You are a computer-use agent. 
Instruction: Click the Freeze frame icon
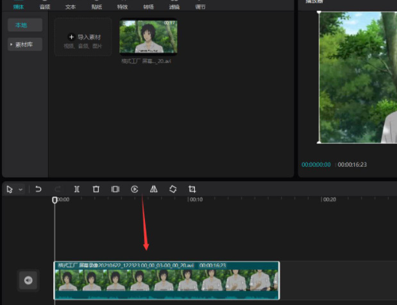click(115, 189)
